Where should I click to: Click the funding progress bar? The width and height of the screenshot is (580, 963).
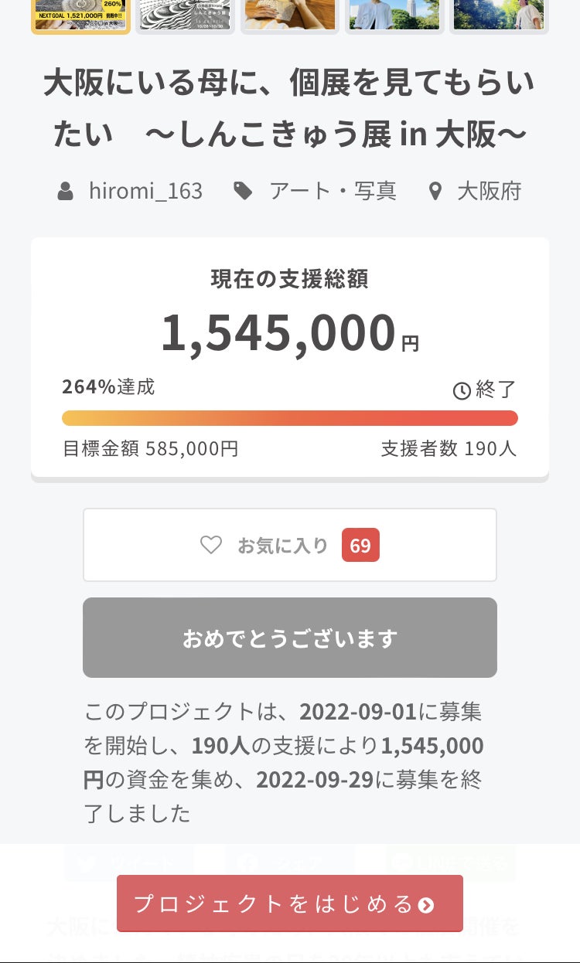(x=290, y=418)
